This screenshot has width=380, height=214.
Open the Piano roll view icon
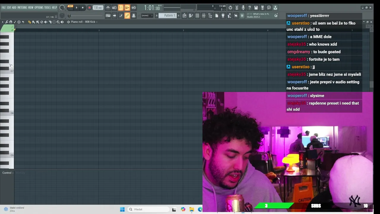tap(191, 16)
